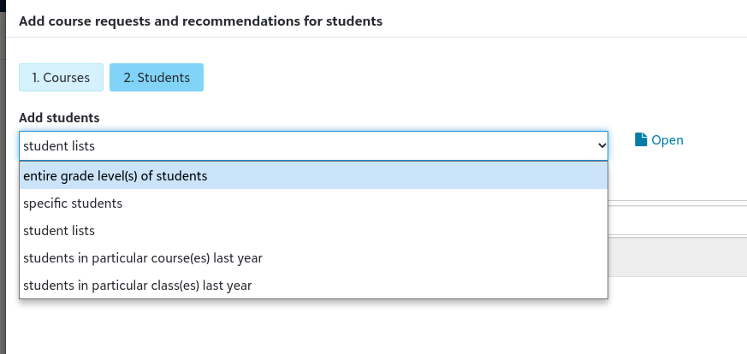Click the document icon beside Open
This screenshot has height=354, width=747.
[641, 139]
